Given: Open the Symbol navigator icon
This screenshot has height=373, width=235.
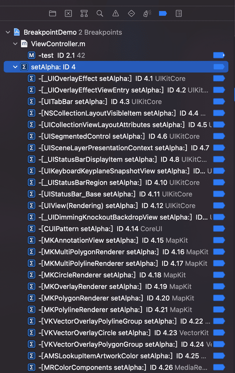Looking at the screenshot, I should [x=84, y=13].
